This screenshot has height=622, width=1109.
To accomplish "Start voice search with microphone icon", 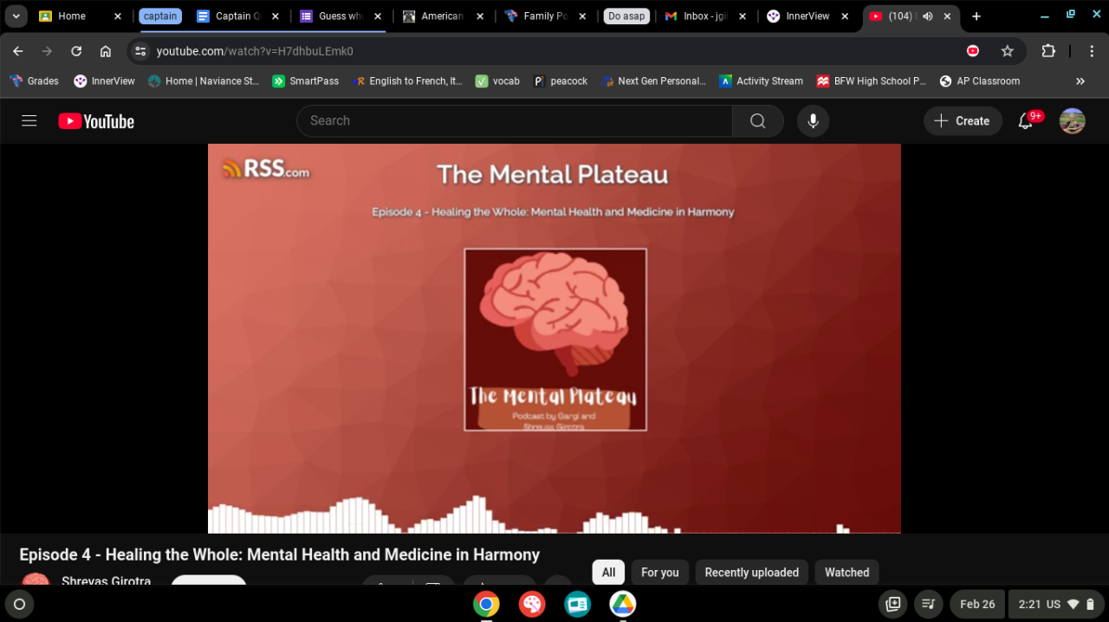I will coord(813,121).
